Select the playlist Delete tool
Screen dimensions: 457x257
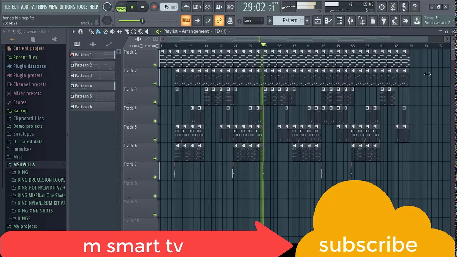coord(105,31)
